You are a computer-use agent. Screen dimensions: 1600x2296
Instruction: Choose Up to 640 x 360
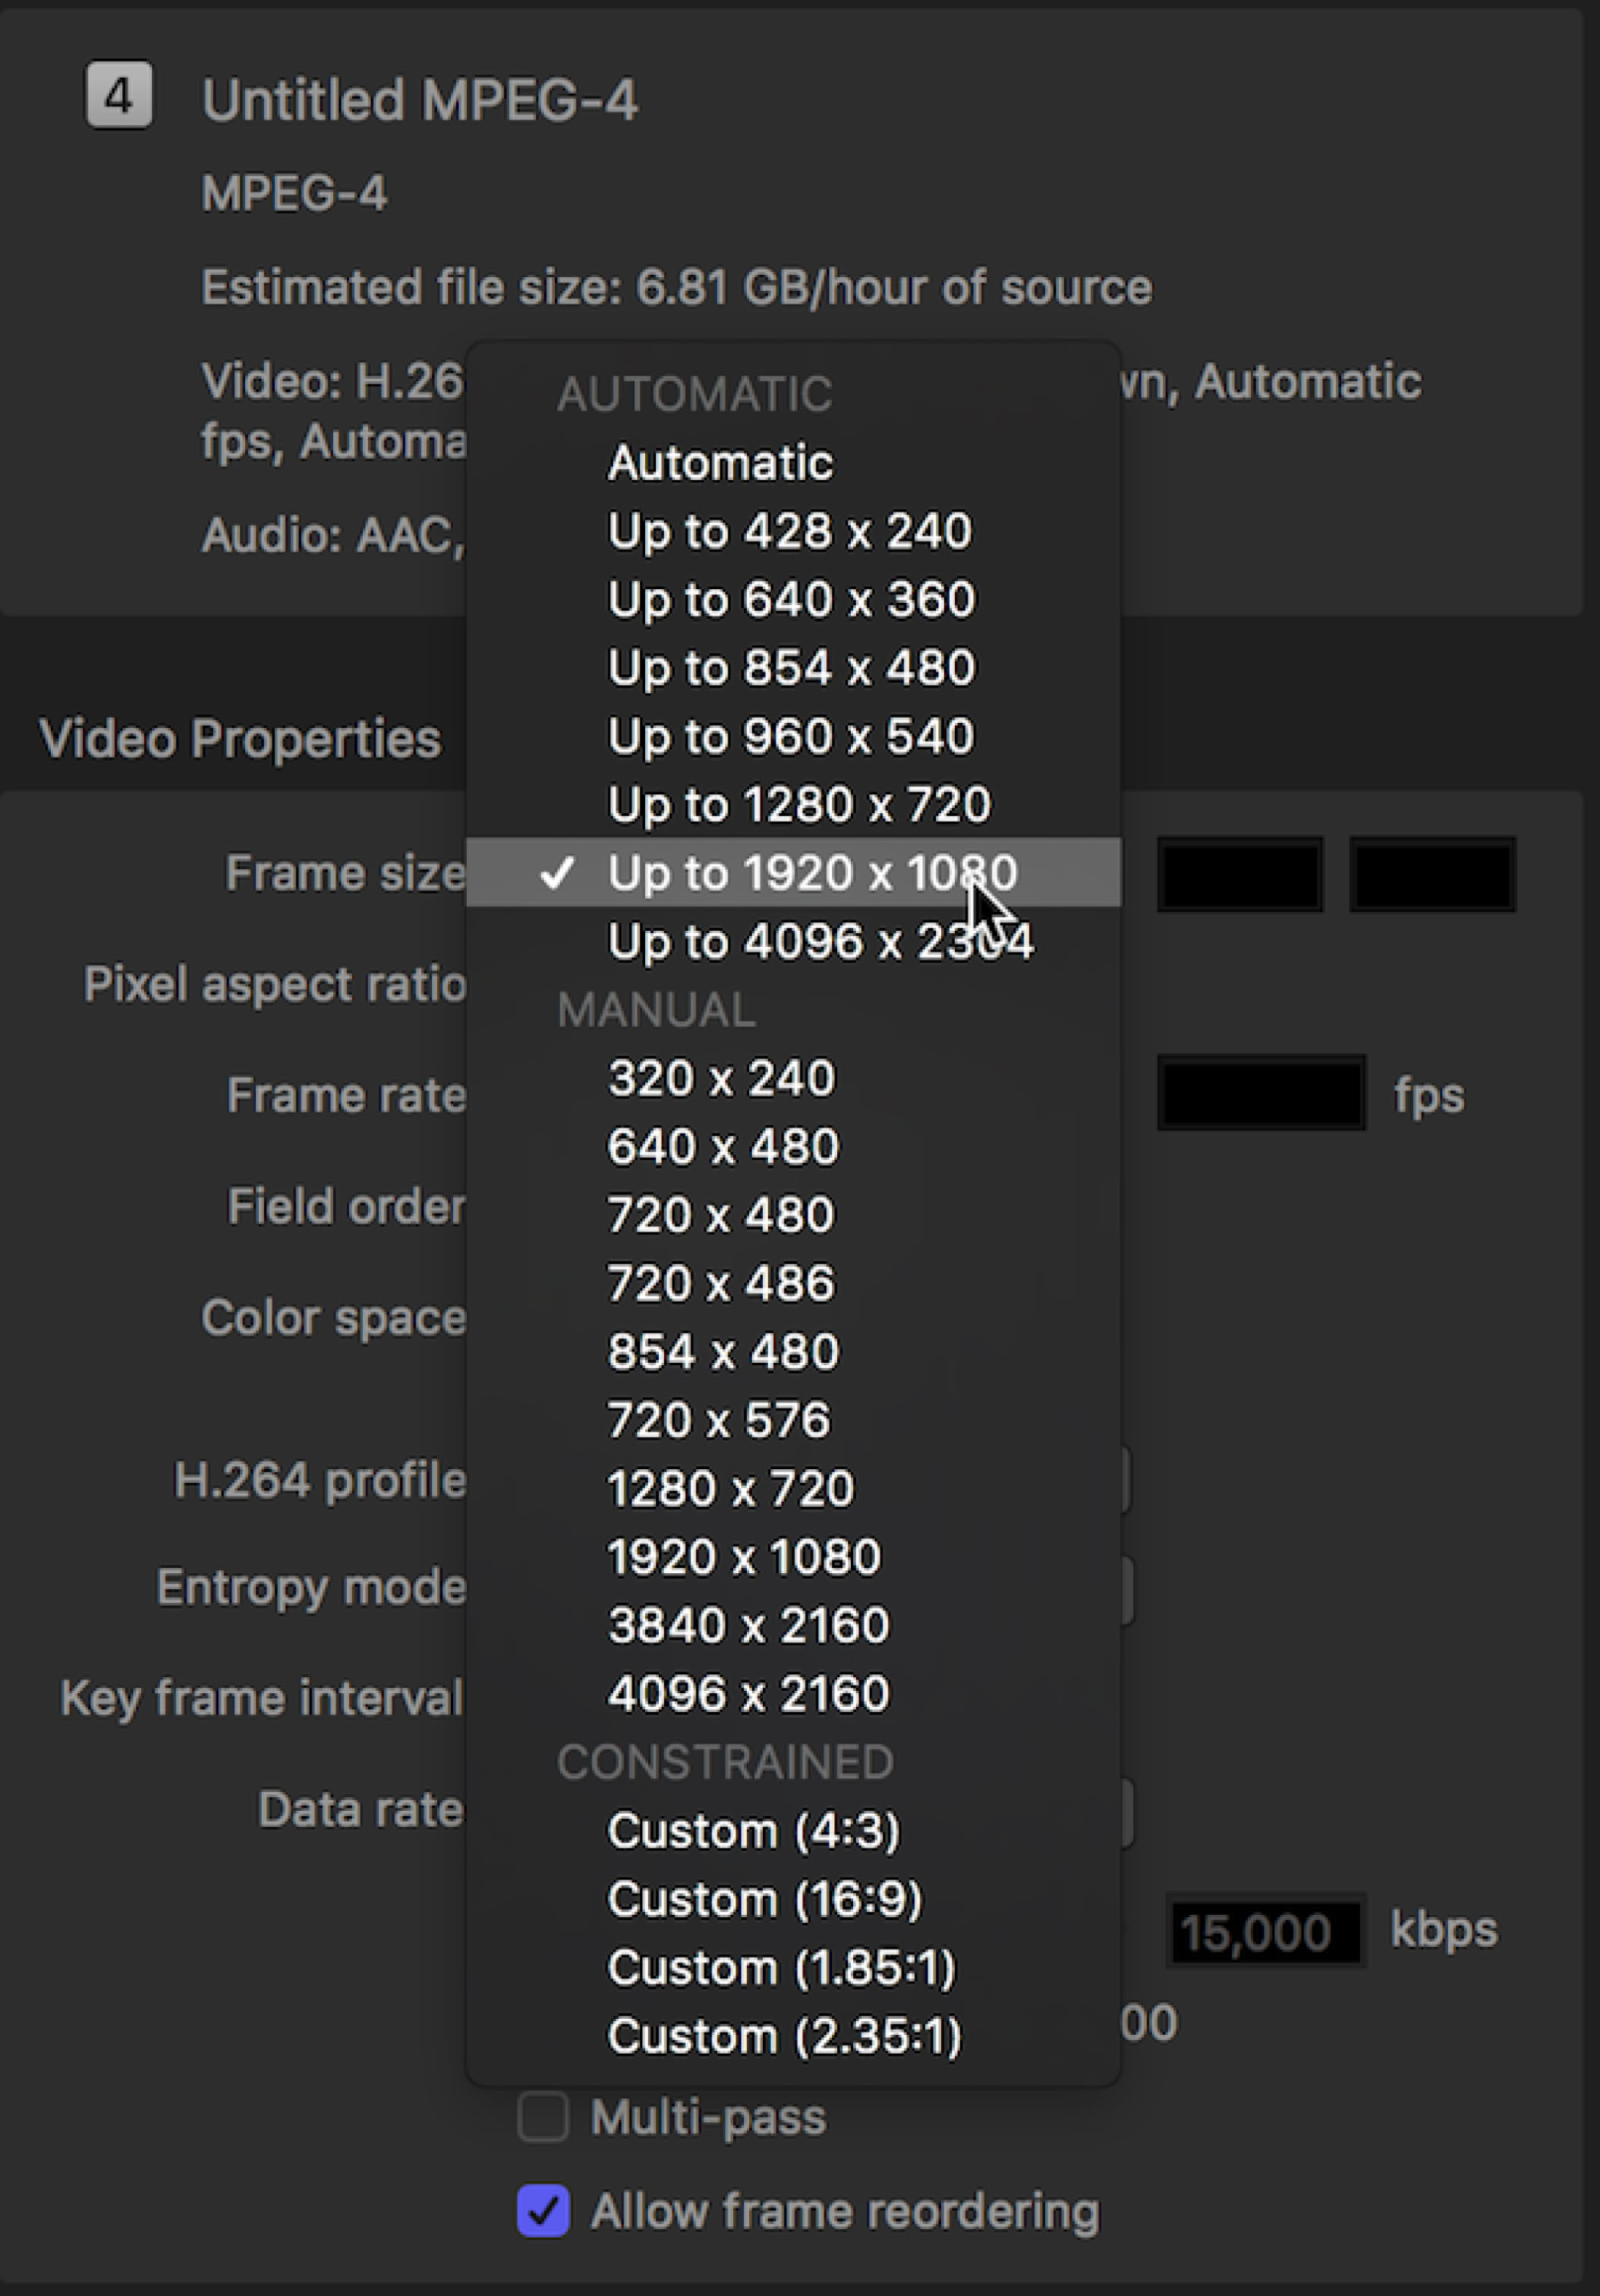[790, 600]
